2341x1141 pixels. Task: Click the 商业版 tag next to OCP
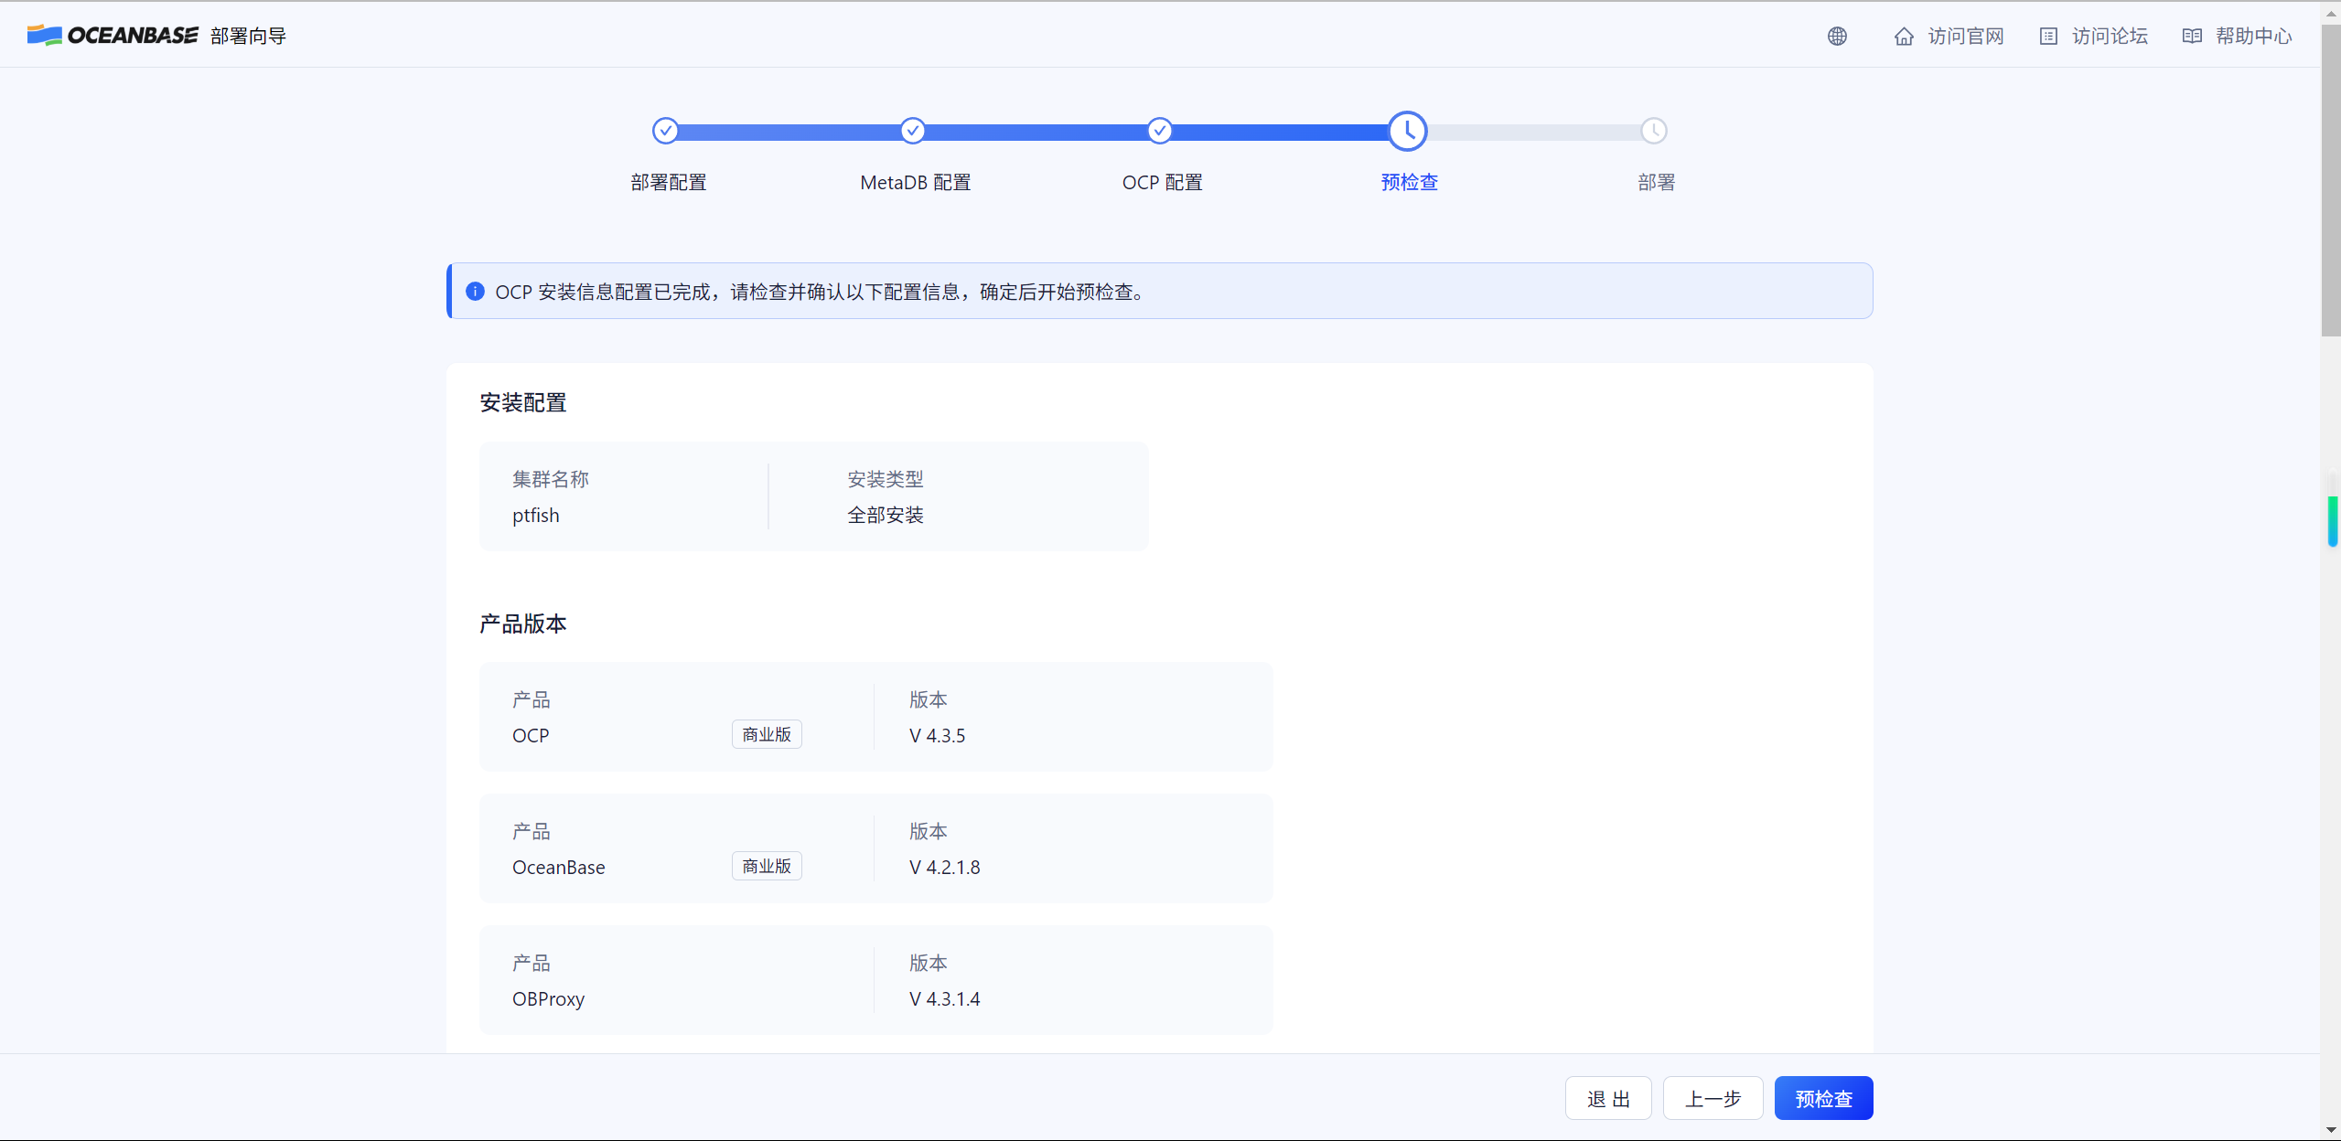(767, 734)
